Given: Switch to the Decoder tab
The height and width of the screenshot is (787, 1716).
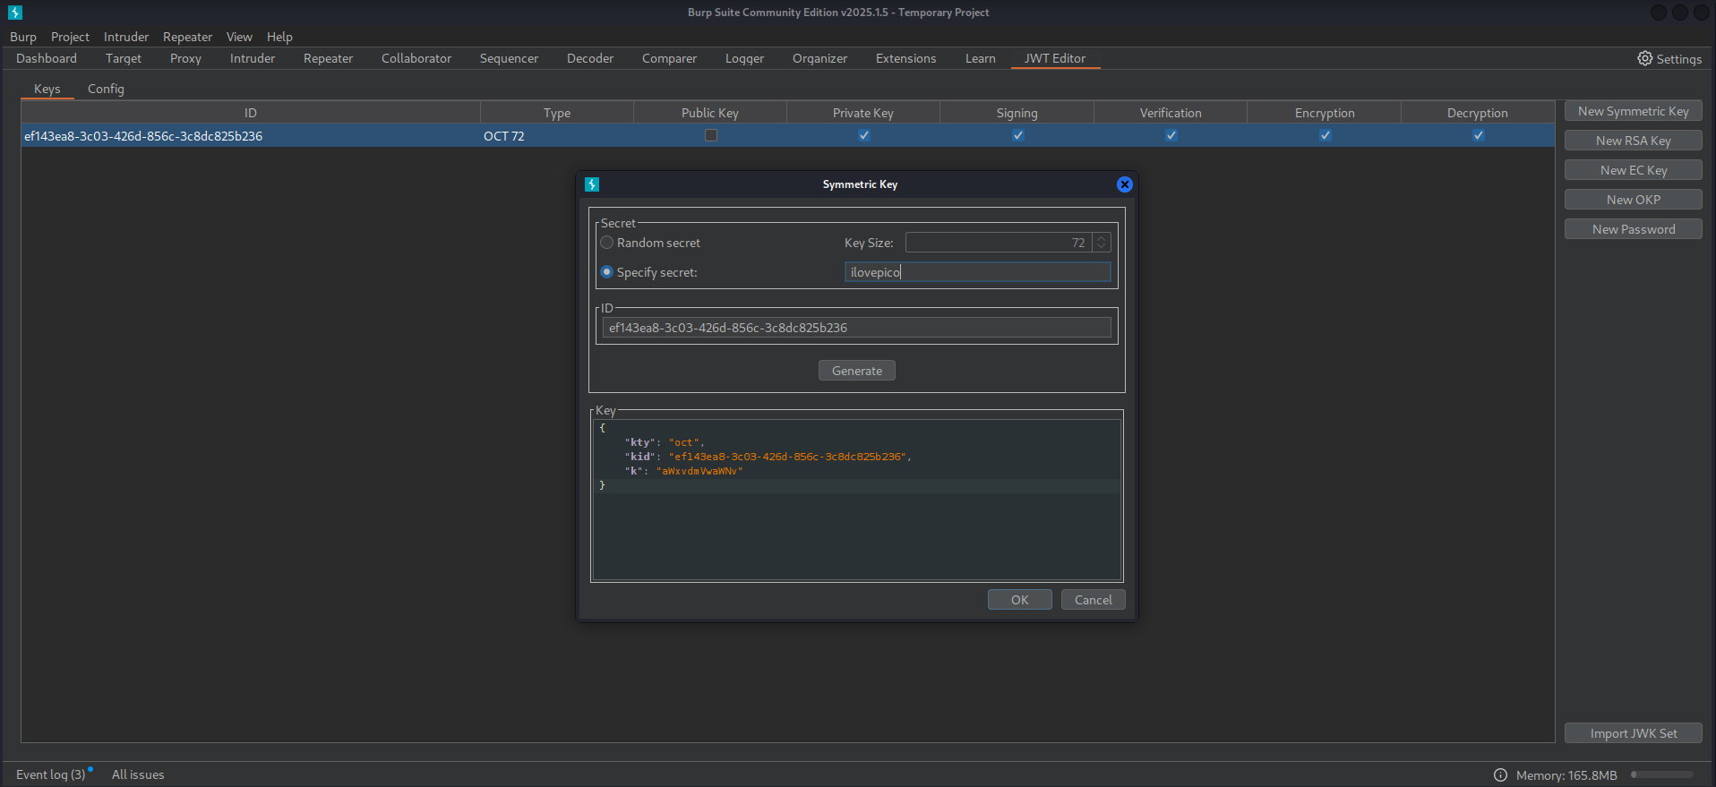Looking at the screenshot, I should tap(590, 58).
